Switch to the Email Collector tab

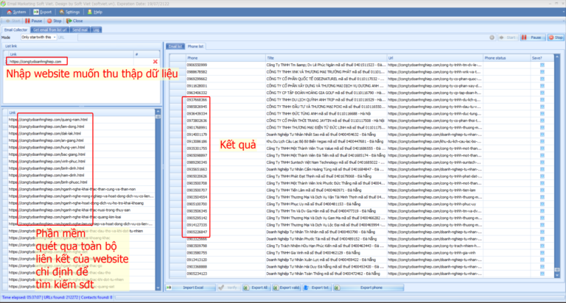[15, 30]
